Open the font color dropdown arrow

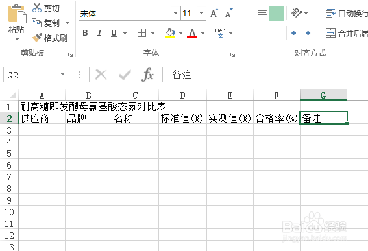[202, 33]
